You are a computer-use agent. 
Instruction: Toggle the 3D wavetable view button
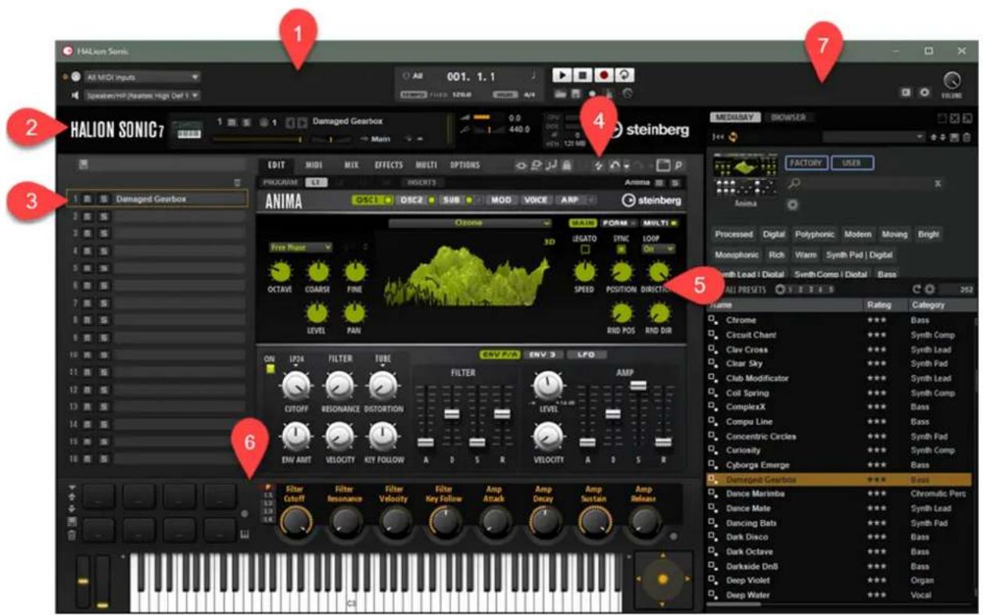[549, 241]
